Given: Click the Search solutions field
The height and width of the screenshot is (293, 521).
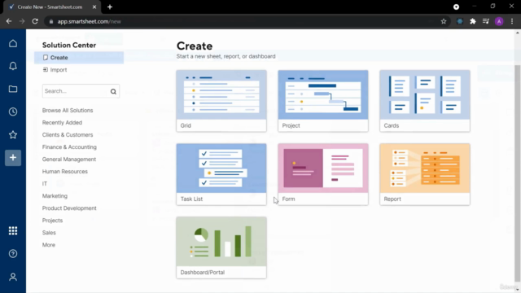Looking at the screenshot, I should 81,91.
